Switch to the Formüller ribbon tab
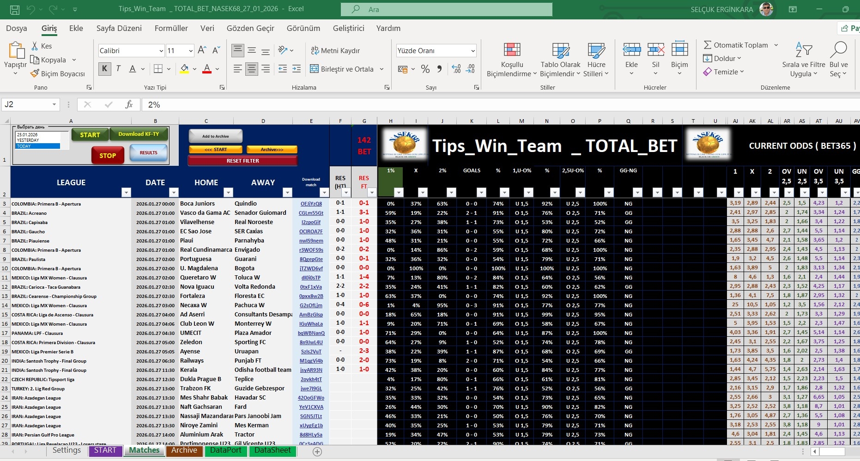Viewport: 860px width, 461px height. tap(171, 28)
